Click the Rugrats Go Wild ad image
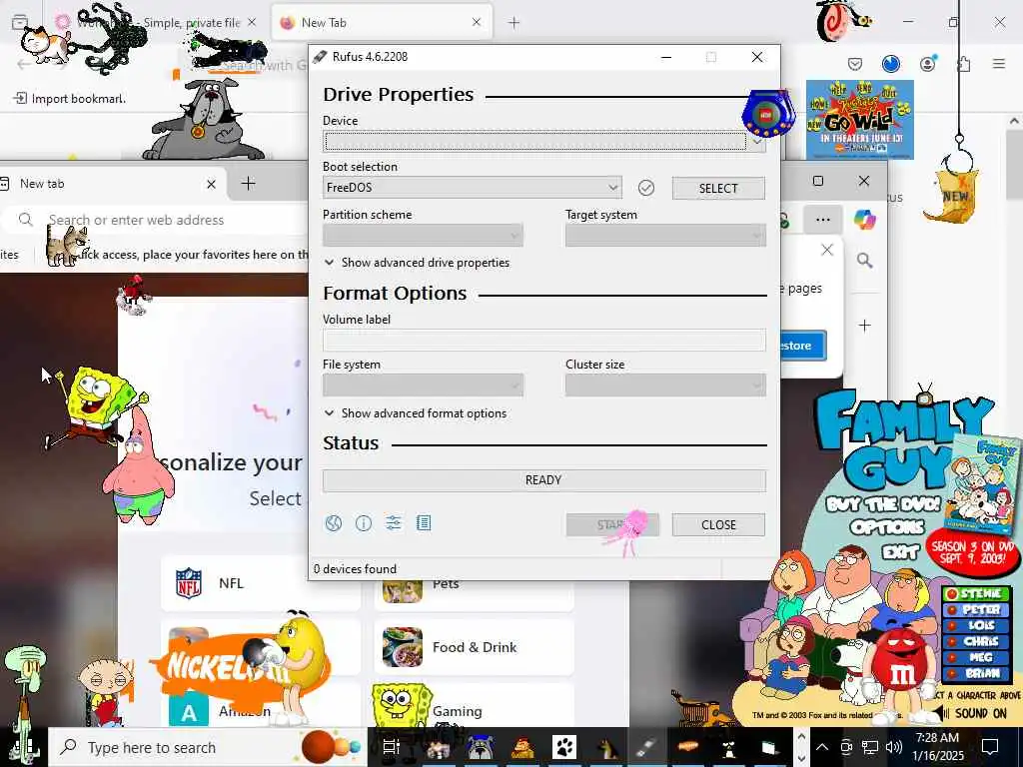Screen dimensions: 1023x767 [x=859, y=120]
